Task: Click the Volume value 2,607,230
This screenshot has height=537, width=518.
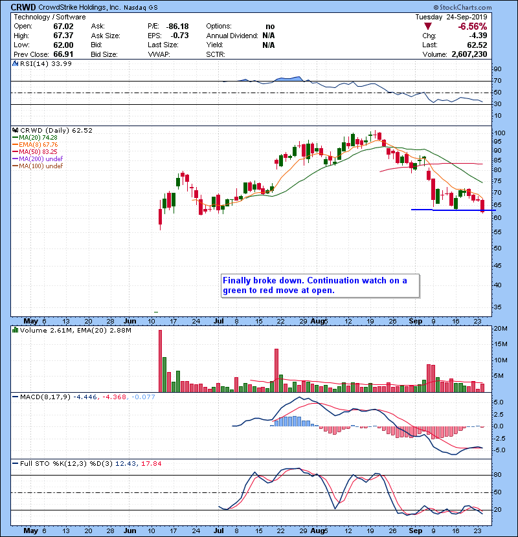Action: coord(469,54)
